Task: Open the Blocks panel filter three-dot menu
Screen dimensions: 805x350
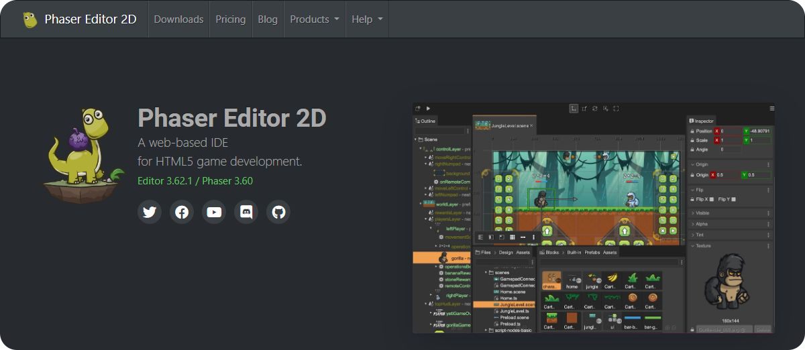Action: coord(680,262)
